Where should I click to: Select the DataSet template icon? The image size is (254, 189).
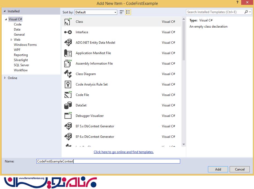(68, 105)
